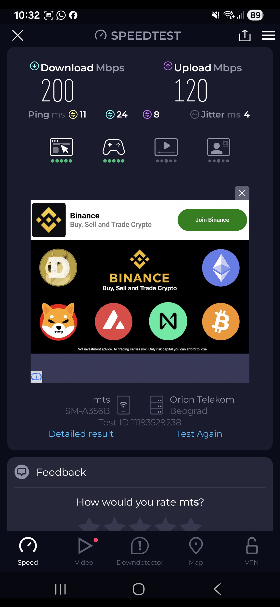Select the gaming controller quality icon

(114, 150)
